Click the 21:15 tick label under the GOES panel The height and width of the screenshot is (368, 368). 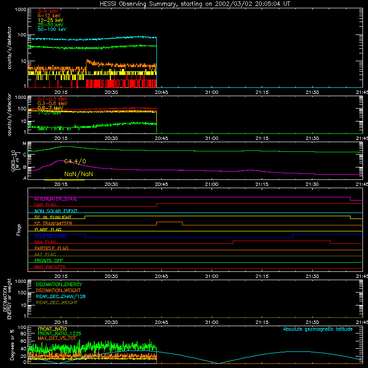[x=262, y=184]
